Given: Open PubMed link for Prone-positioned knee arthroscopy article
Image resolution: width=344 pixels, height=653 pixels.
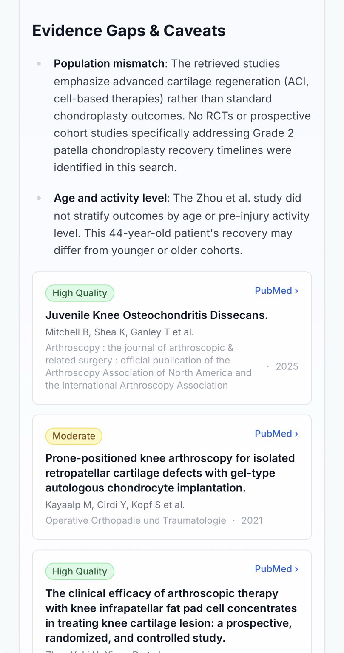Looking at the screenshot, I should pos(276,434).
